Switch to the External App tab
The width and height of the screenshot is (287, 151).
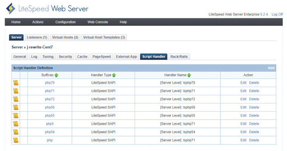126,57
